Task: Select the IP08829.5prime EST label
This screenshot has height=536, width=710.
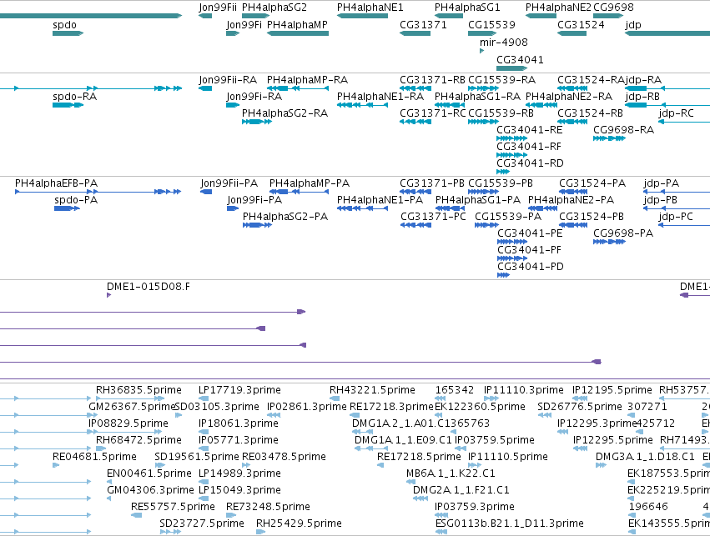Action: [x=128, y=423]
